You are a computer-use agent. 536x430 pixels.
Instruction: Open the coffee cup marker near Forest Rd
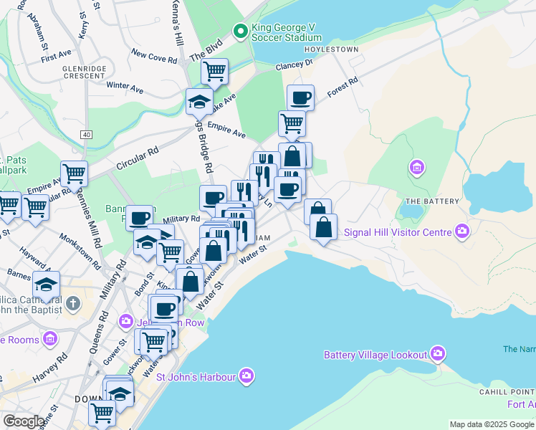click(300, 97)
